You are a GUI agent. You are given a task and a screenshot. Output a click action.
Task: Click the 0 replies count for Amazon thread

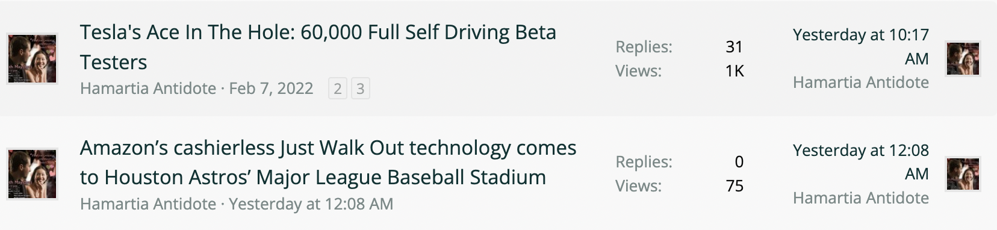739,162
